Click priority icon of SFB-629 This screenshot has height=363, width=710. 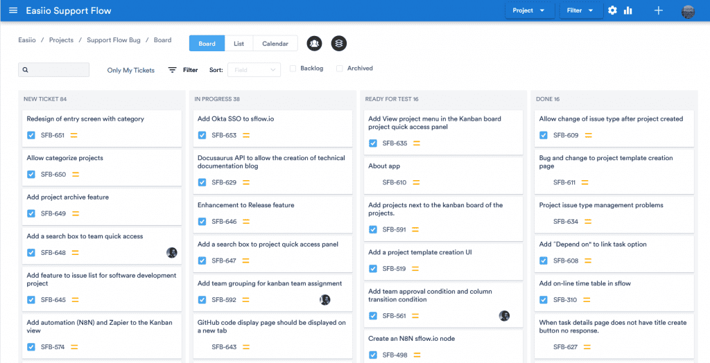[x=246, y=182]
